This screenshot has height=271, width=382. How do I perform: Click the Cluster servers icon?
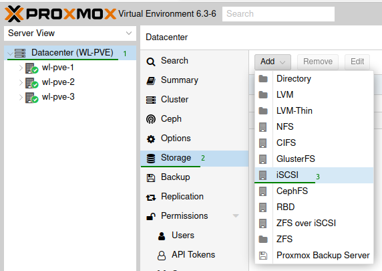click(x=151, y=100)
